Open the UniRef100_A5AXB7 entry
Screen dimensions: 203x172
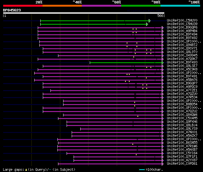(x=182, y=150)
